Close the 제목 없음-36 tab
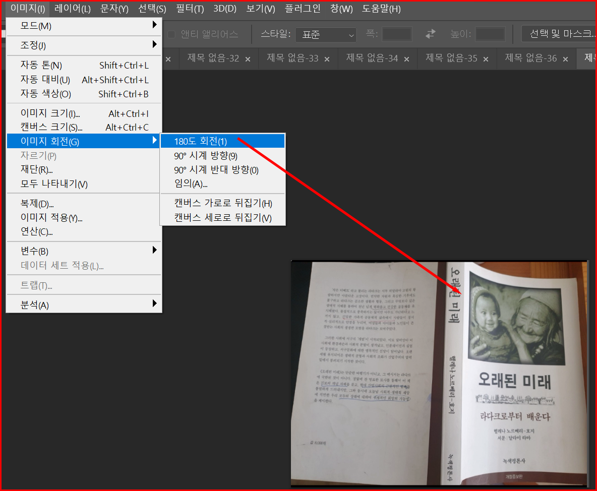Image resolution: width=597 pixels, height=491 pixels. click(565, 59)
